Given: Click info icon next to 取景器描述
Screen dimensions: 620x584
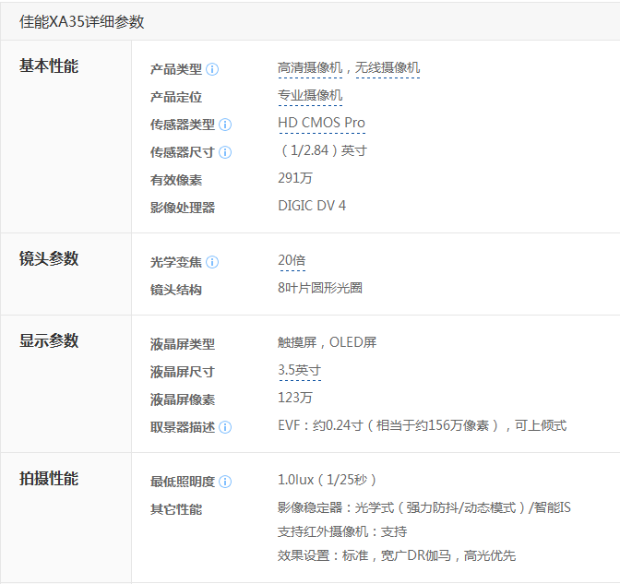Looking at the screenshot, I should point(225,427).
